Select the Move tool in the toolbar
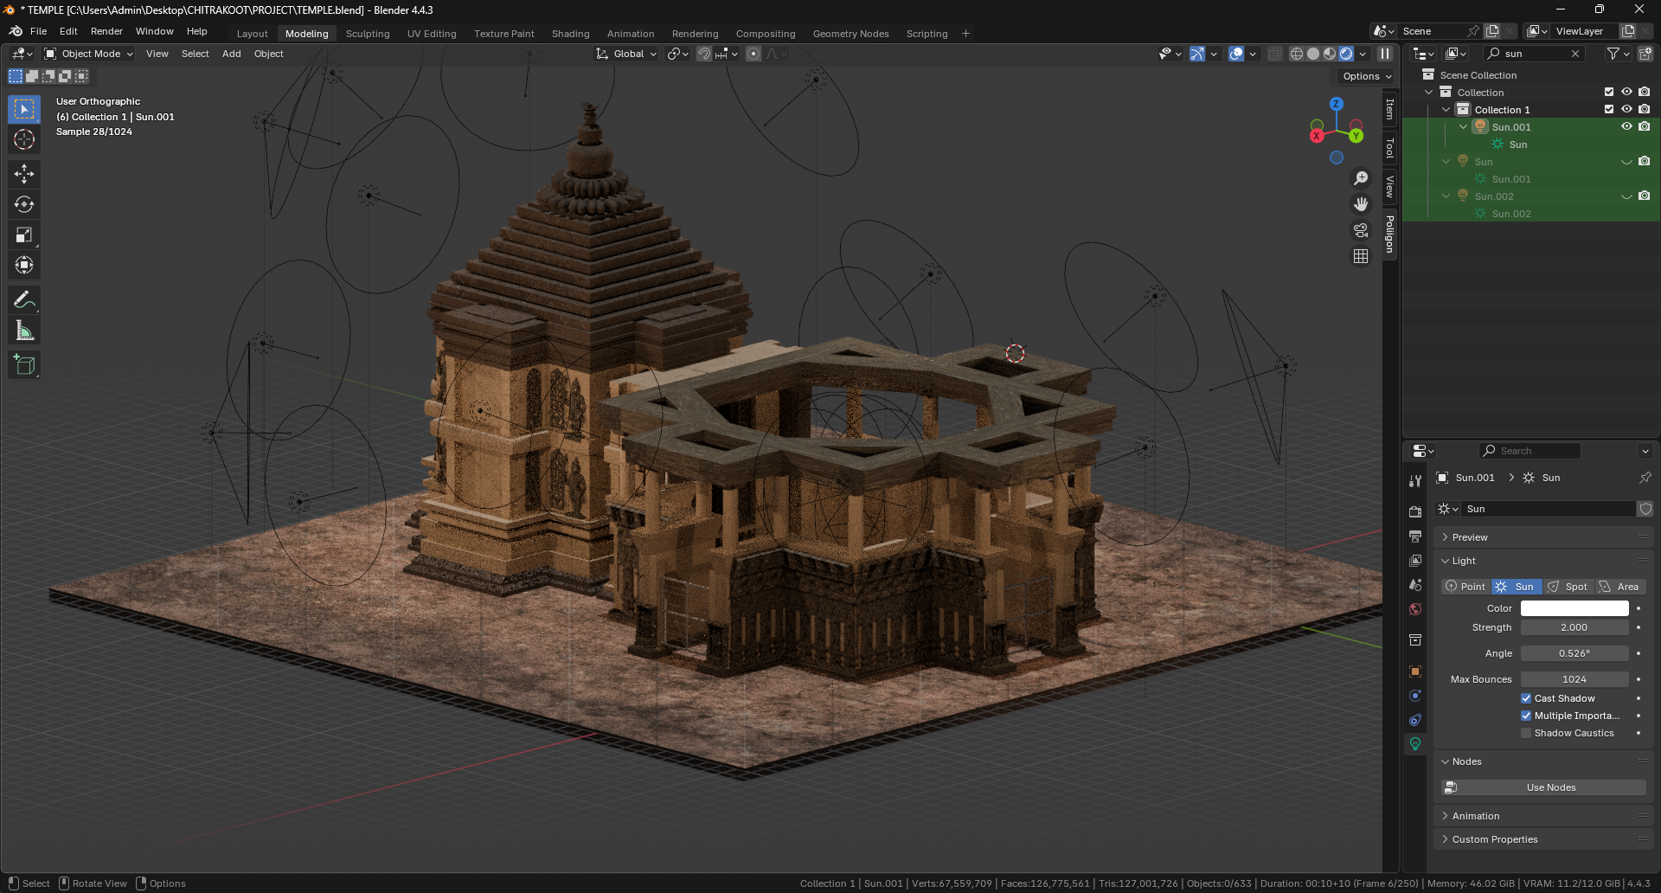The image size is (1661, 893). pyautogui.click(x=24, y=174)
